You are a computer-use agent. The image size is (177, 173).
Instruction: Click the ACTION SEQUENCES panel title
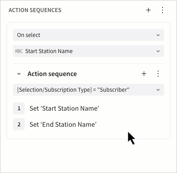[35, 10]
